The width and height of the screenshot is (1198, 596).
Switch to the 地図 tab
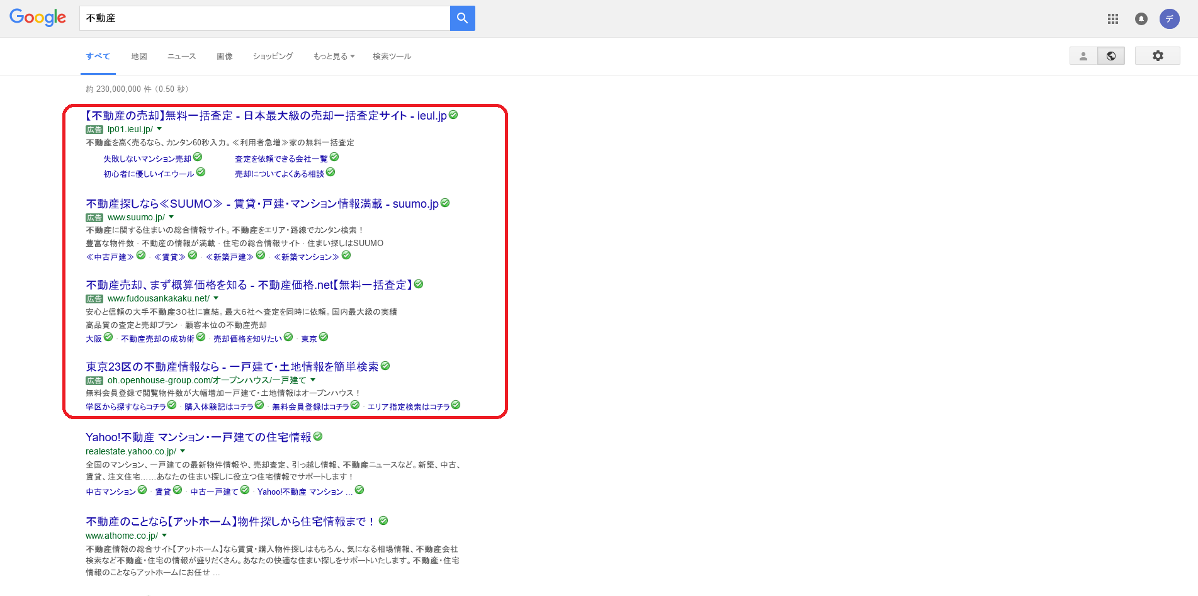coord(139,57)
